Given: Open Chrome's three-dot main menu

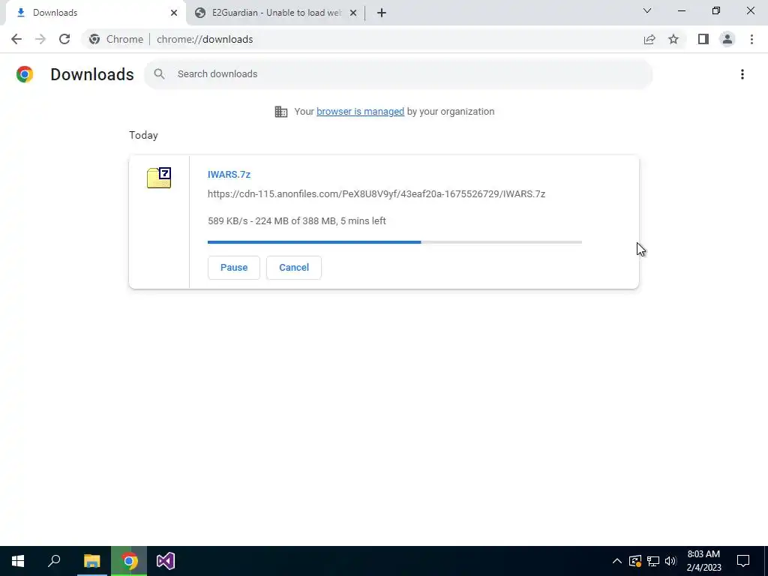Looking at the screenshot, I should (x=751, y=39).
